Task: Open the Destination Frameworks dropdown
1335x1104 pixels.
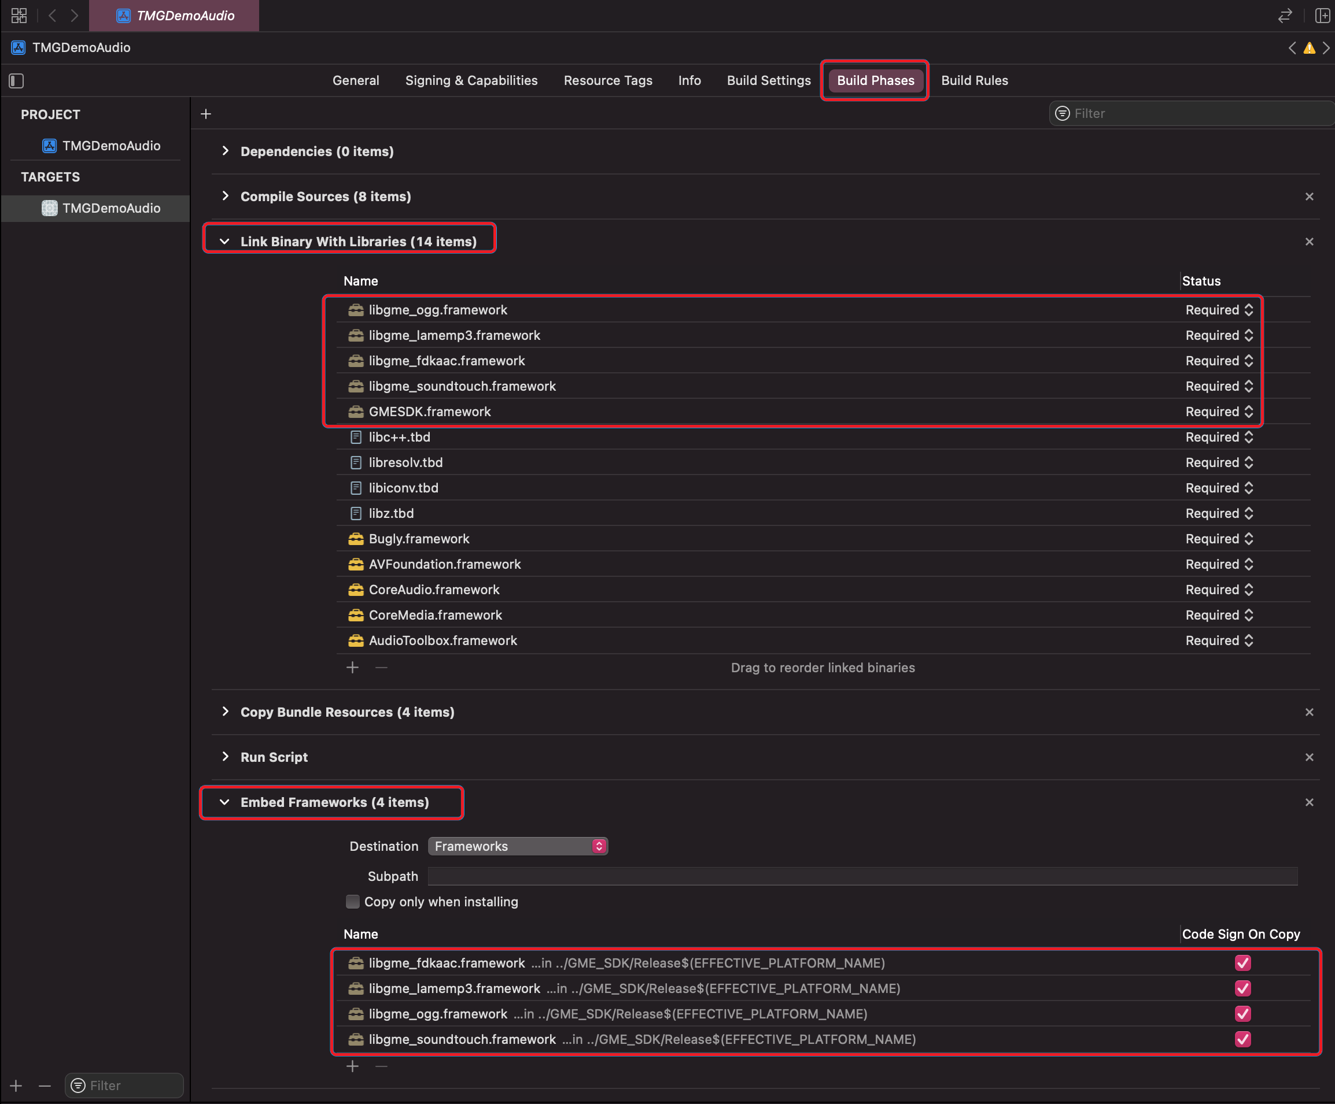Action: (x=518, y=846)
